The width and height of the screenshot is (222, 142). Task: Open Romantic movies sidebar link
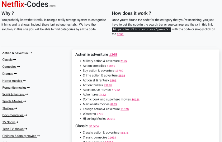[x=16, y=88]
